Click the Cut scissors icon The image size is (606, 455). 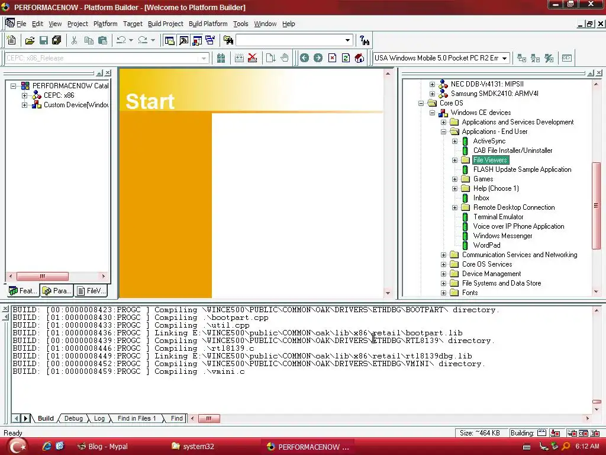coord(74,40)
